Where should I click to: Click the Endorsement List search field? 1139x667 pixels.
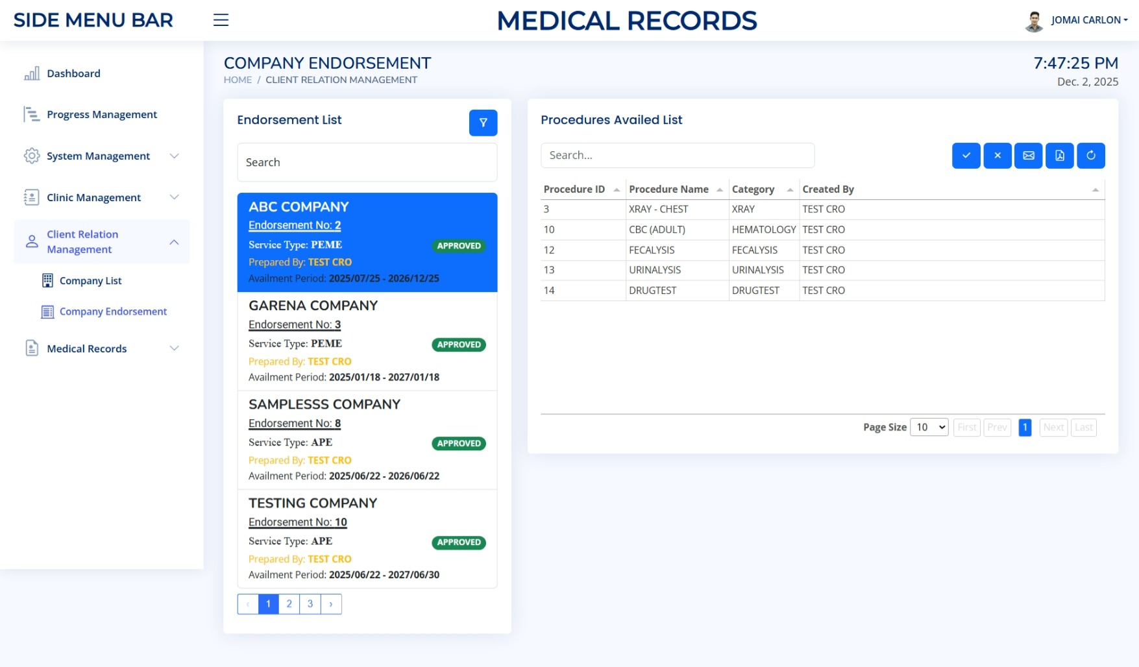[367, 162]
